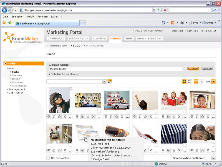Expand 'Detailsuche einblenden' section

coord(64,74)
